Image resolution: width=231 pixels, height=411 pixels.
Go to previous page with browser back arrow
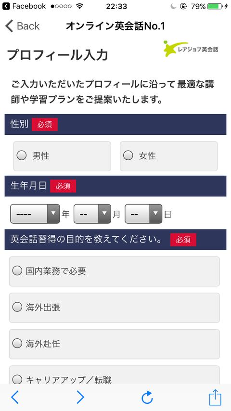tap(15, 398)
